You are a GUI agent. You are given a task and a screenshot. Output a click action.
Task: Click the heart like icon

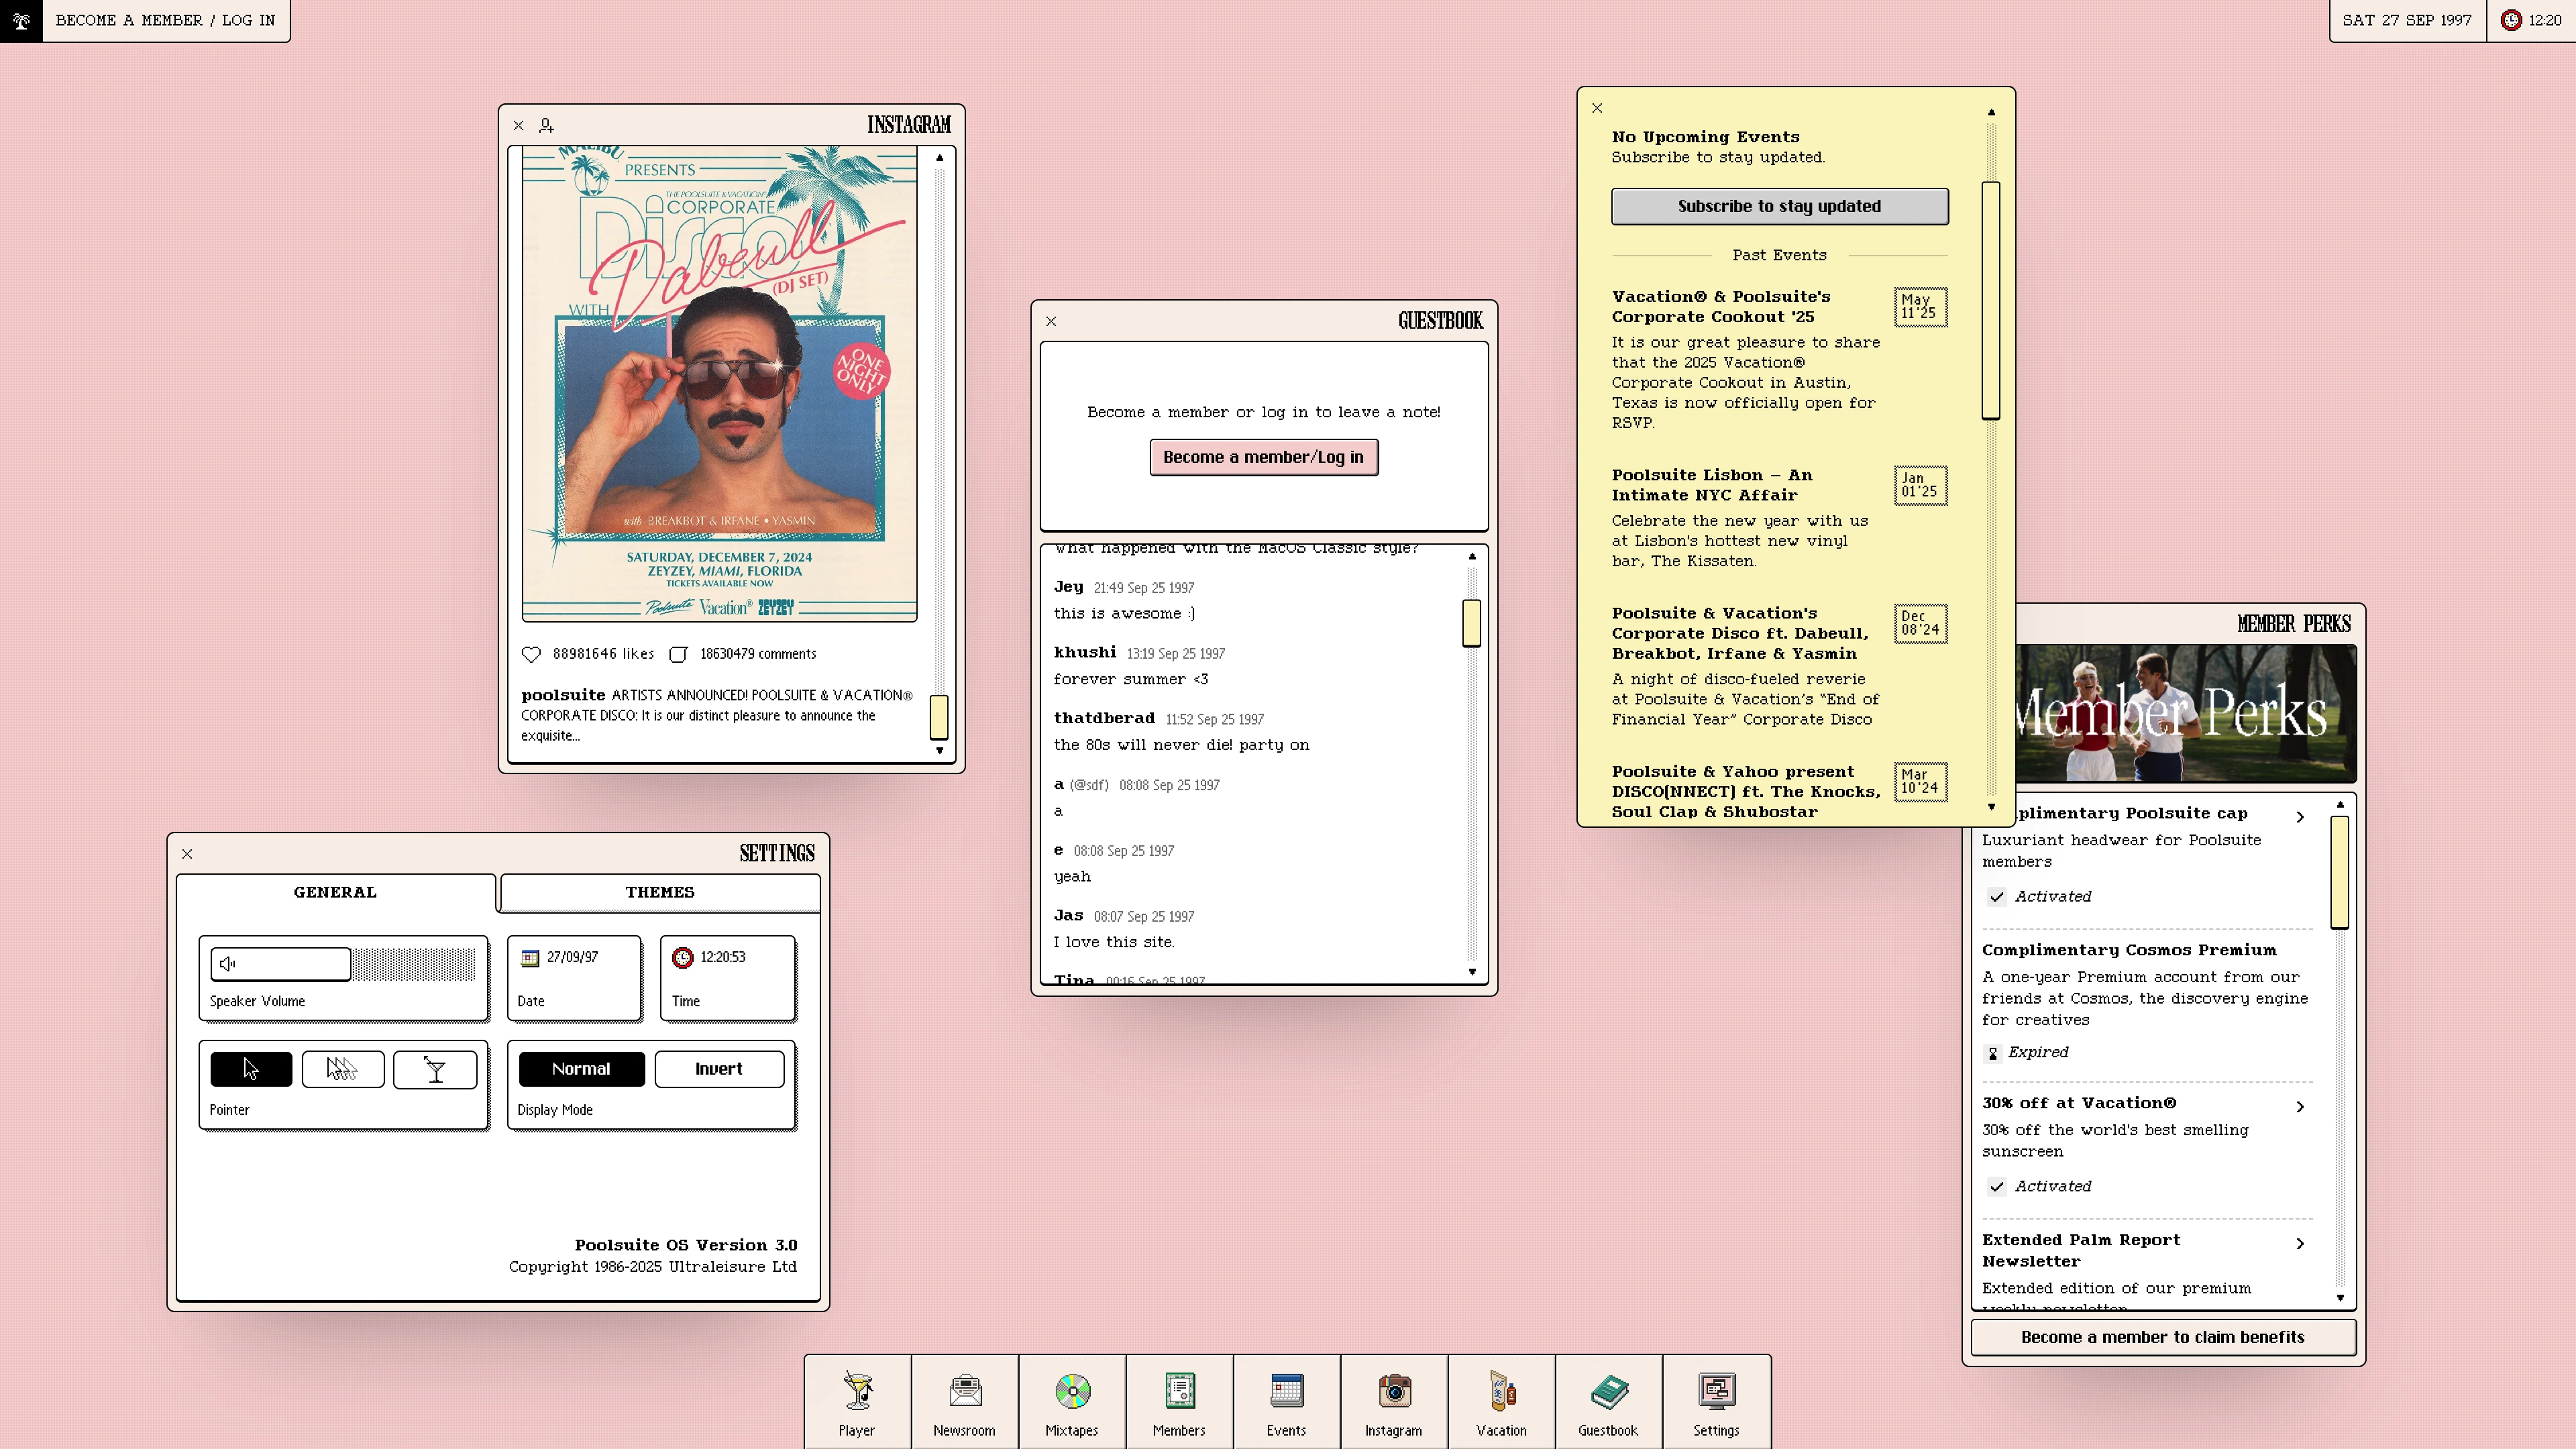(531, 654)
